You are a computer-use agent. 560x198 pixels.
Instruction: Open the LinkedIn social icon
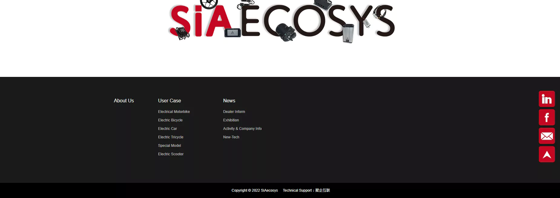tap(547, 99)
